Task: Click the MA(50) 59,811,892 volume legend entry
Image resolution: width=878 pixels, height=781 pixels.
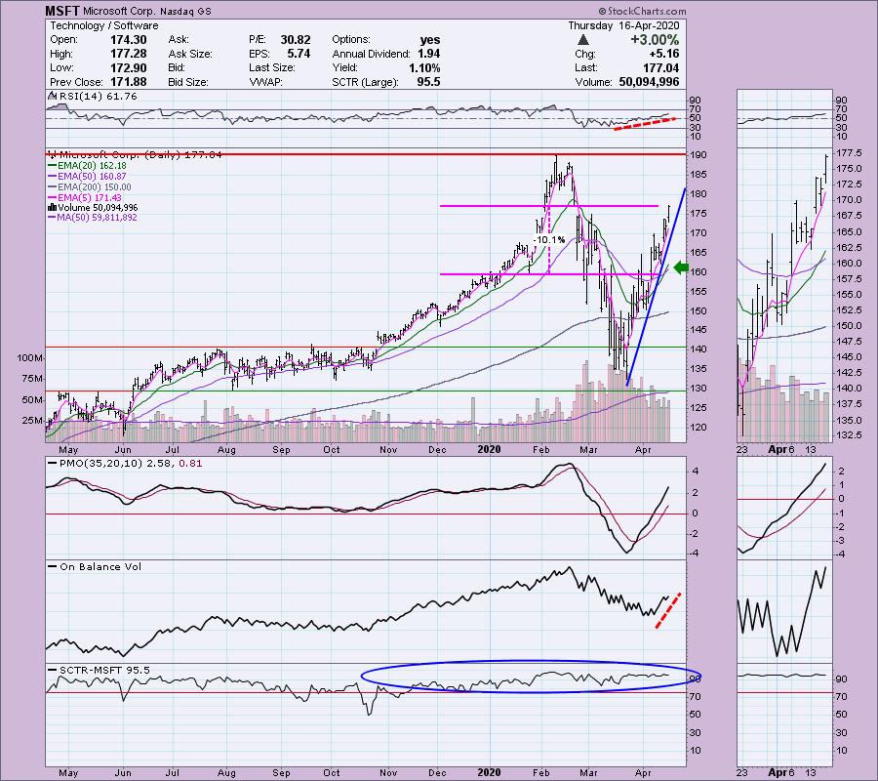Action: 93,218
